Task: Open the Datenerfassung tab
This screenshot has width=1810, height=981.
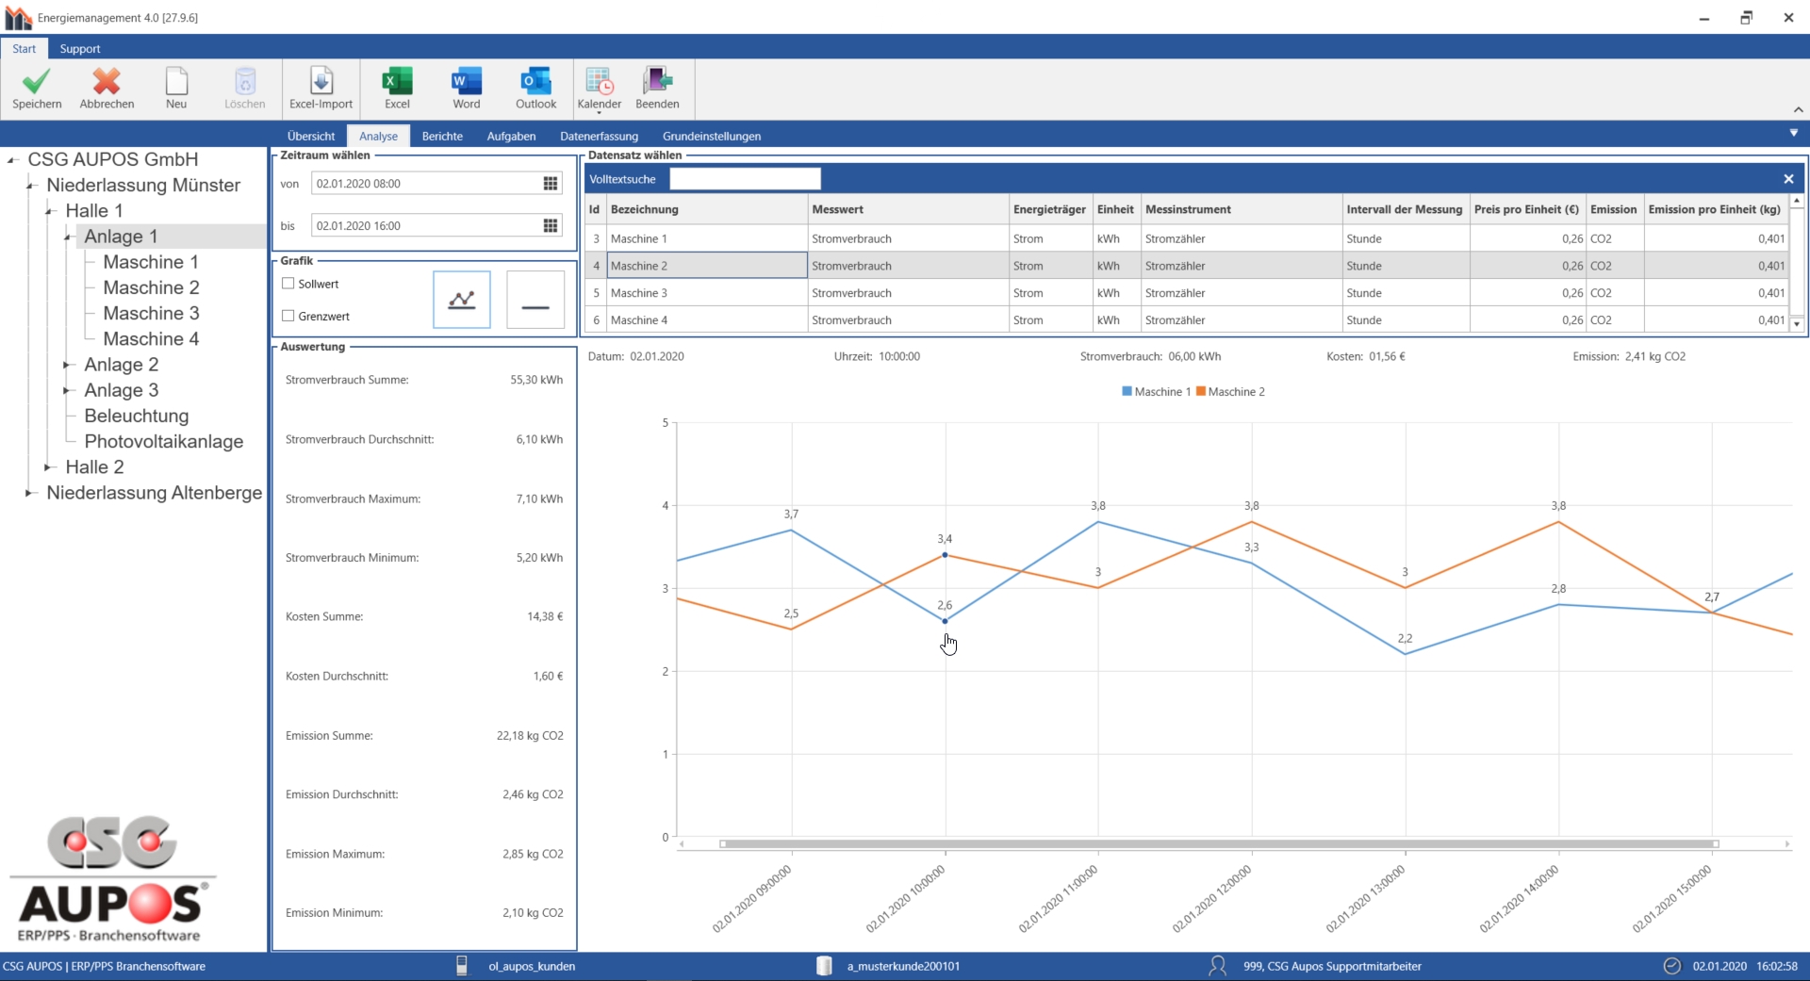Action: point(599,136)
